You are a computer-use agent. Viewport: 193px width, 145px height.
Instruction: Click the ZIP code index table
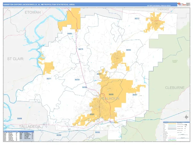pos(19,136)
